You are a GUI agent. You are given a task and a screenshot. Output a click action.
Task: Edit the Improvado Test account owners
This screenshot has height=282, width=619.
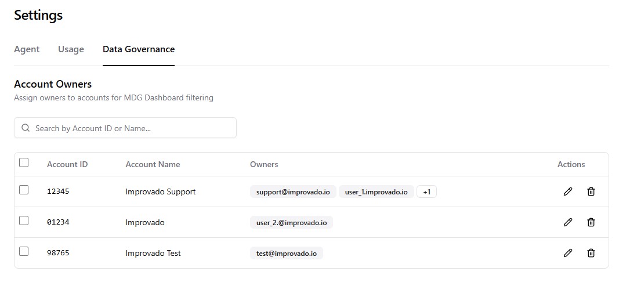coord(568,253)
